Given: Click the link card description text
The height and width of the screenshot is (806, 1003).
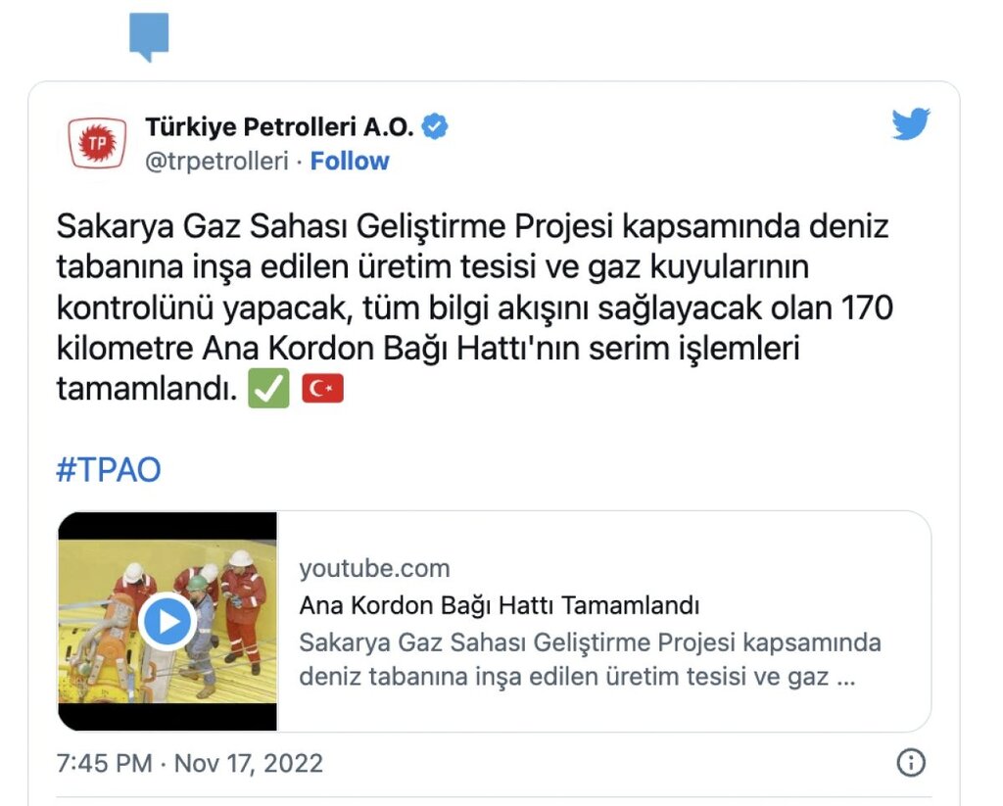Looking at the screenshot, I should click(590, 659).
